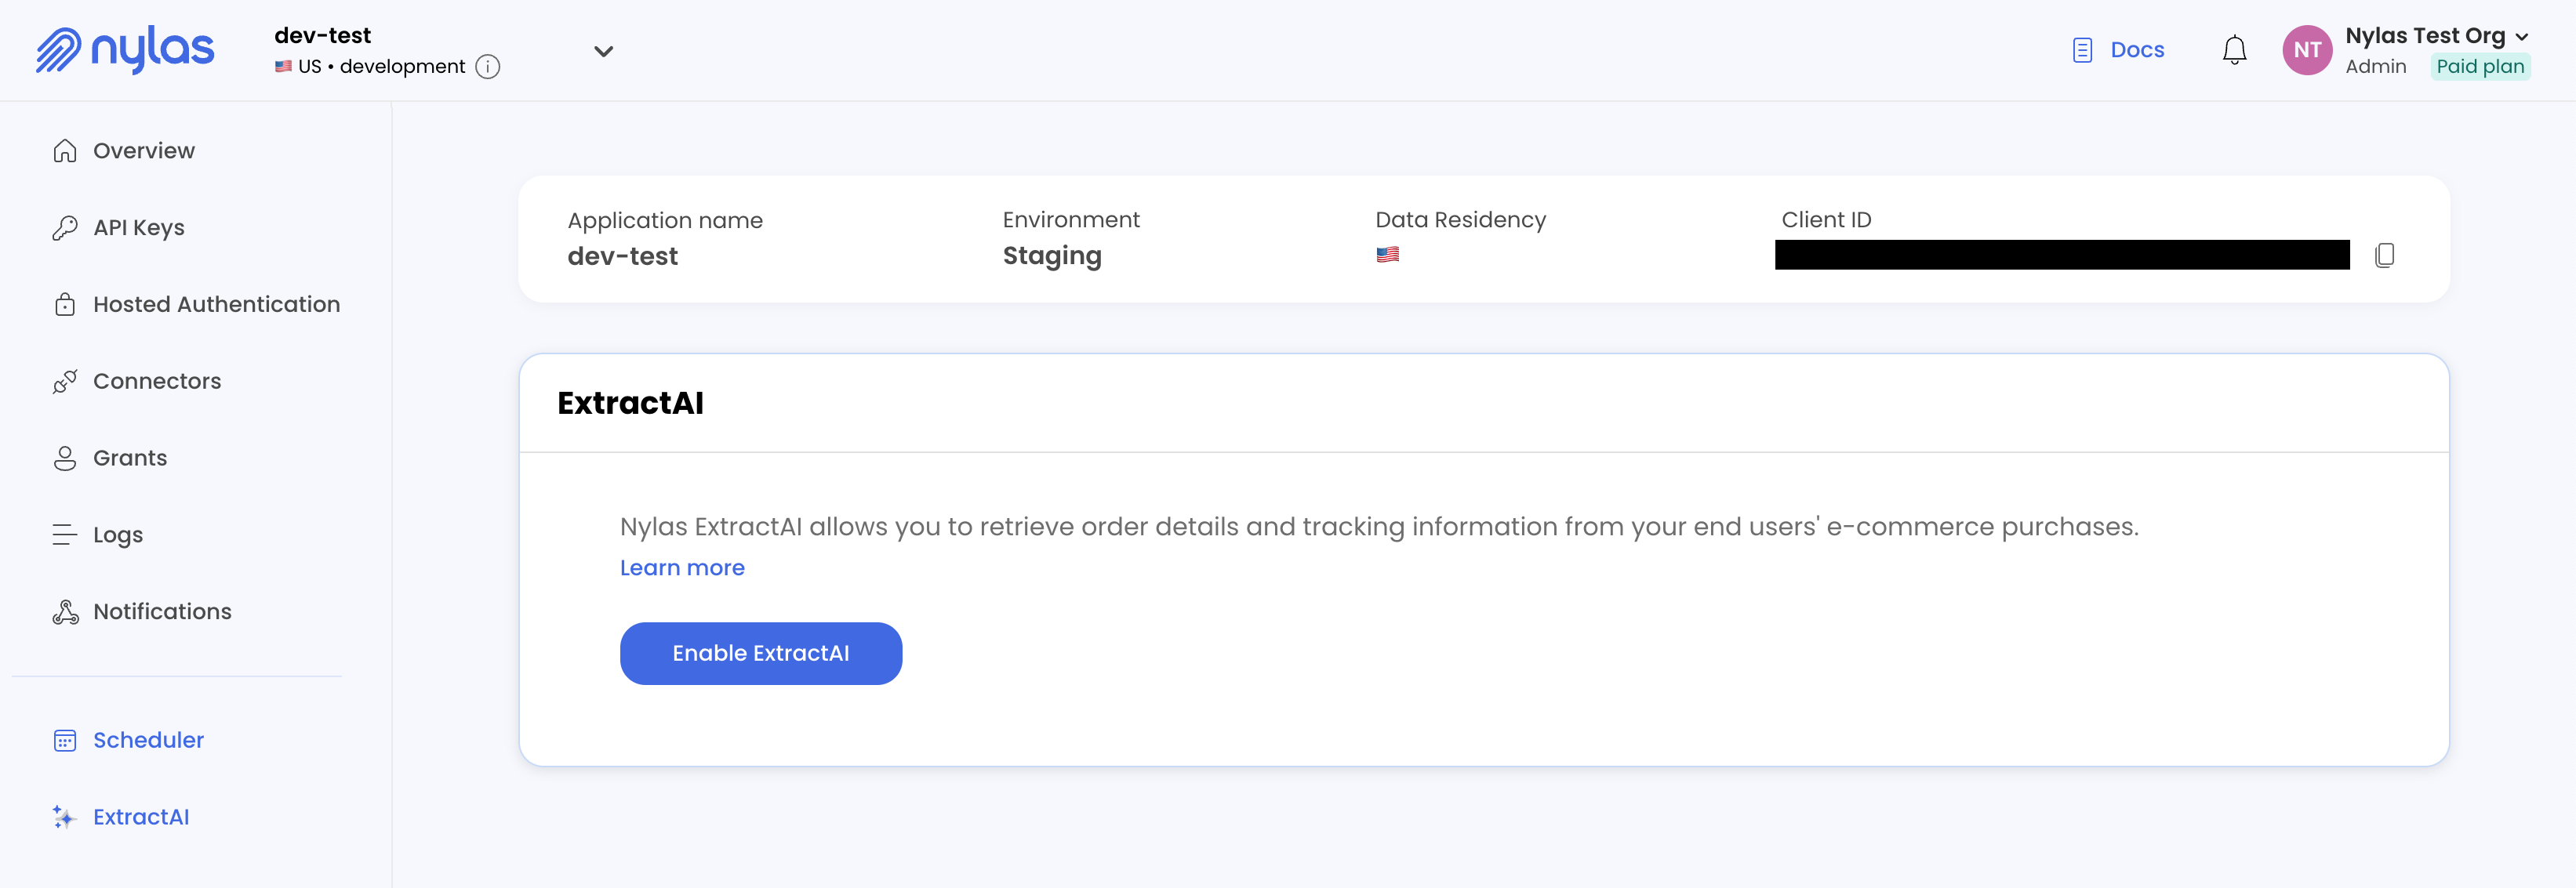
Task: Click the API Keys key icon
Action: click(x=65, y=228)
